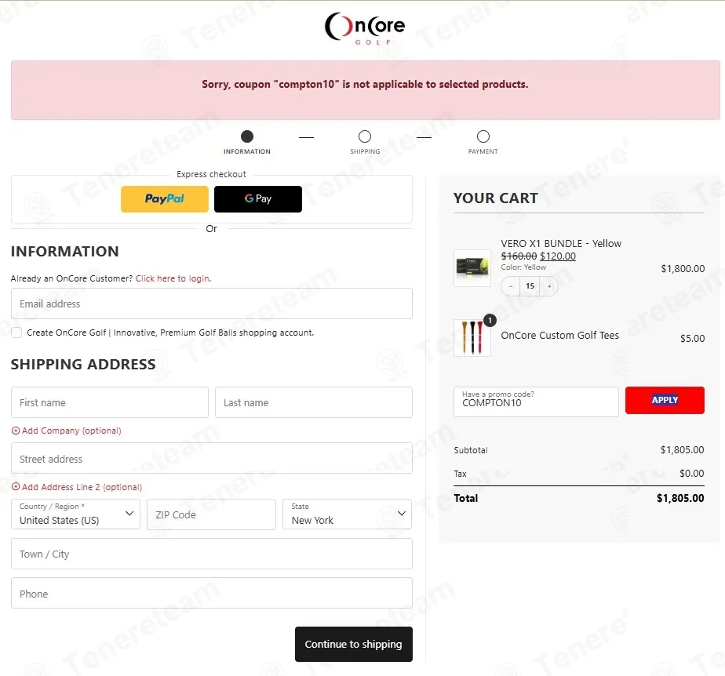725x676 pixels.
Task: Click the $1,800.00 bundle line price
Action: click(x=683, y=269)
